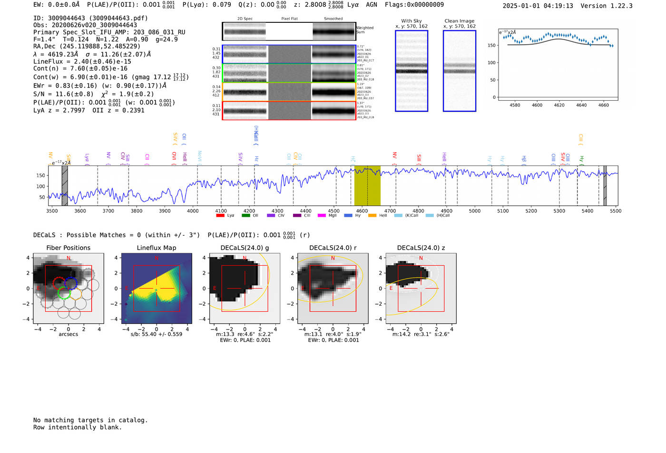Click the purple CIV legend swatch
Screen dimensions: 666x453
(271, 216)
